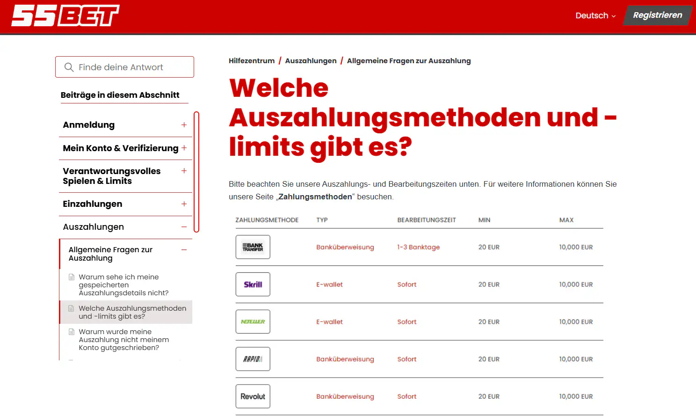Viewport: 696px width, 416px height.
Task: Click '10,000 EUR' in the Skrill row
Action: tap(576, 285)
